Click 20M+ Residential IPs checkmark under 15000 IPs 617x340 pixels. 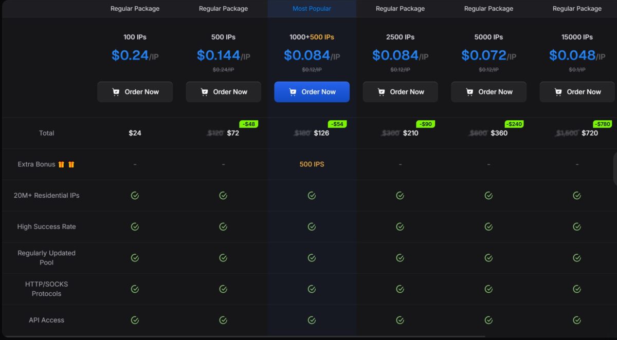pyautogui.click(x=577, y=195)
